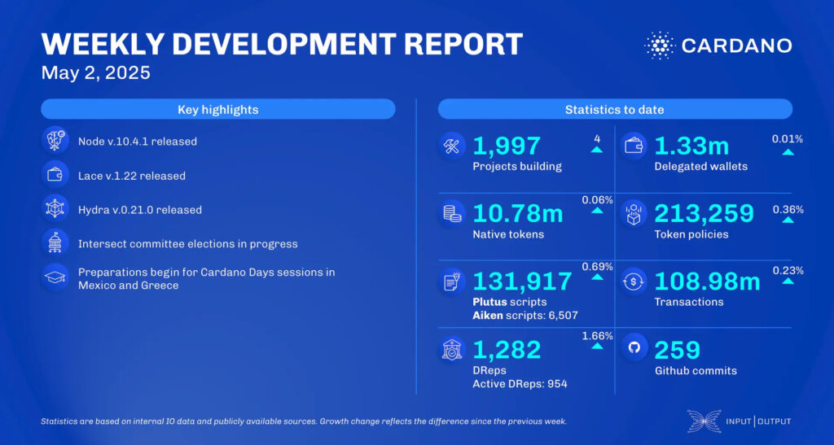Click the Weekly Development Report title
Viewport: 834px width, 445px height.
point(282,44)
